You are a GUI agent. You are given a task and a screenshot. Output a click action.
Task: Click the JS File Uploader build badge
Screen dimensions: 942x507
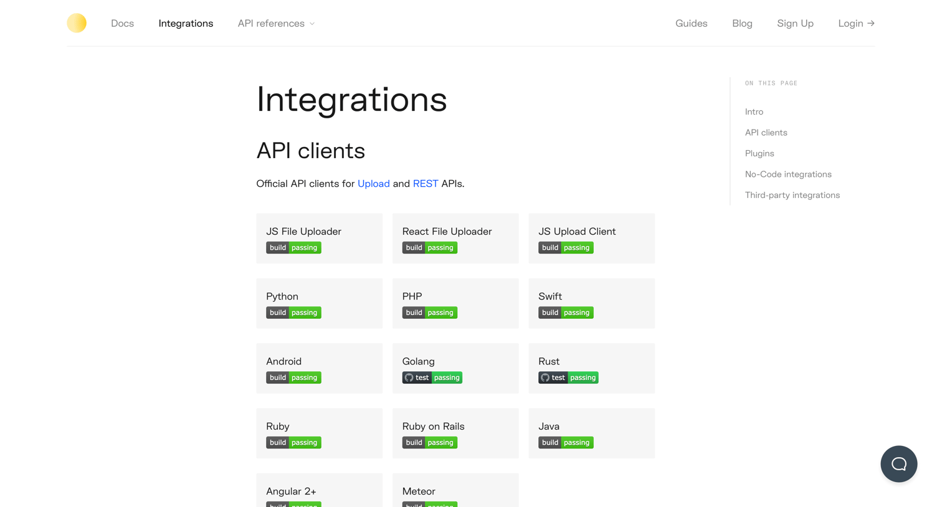tap(293, 248)
